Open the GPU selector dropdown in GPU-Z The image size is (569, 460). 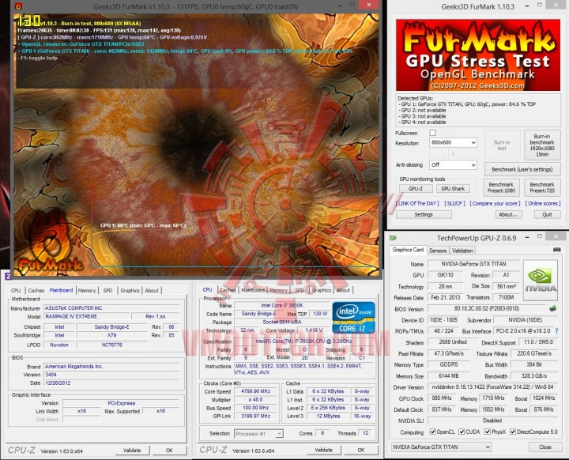tap(441, 447)
